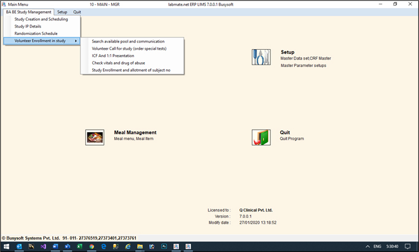Image resolution: width=419 pixels, height=252 pixels.
Task: Click the taskbar clock showing 5:30:40
Action: [x=392, y=246]
